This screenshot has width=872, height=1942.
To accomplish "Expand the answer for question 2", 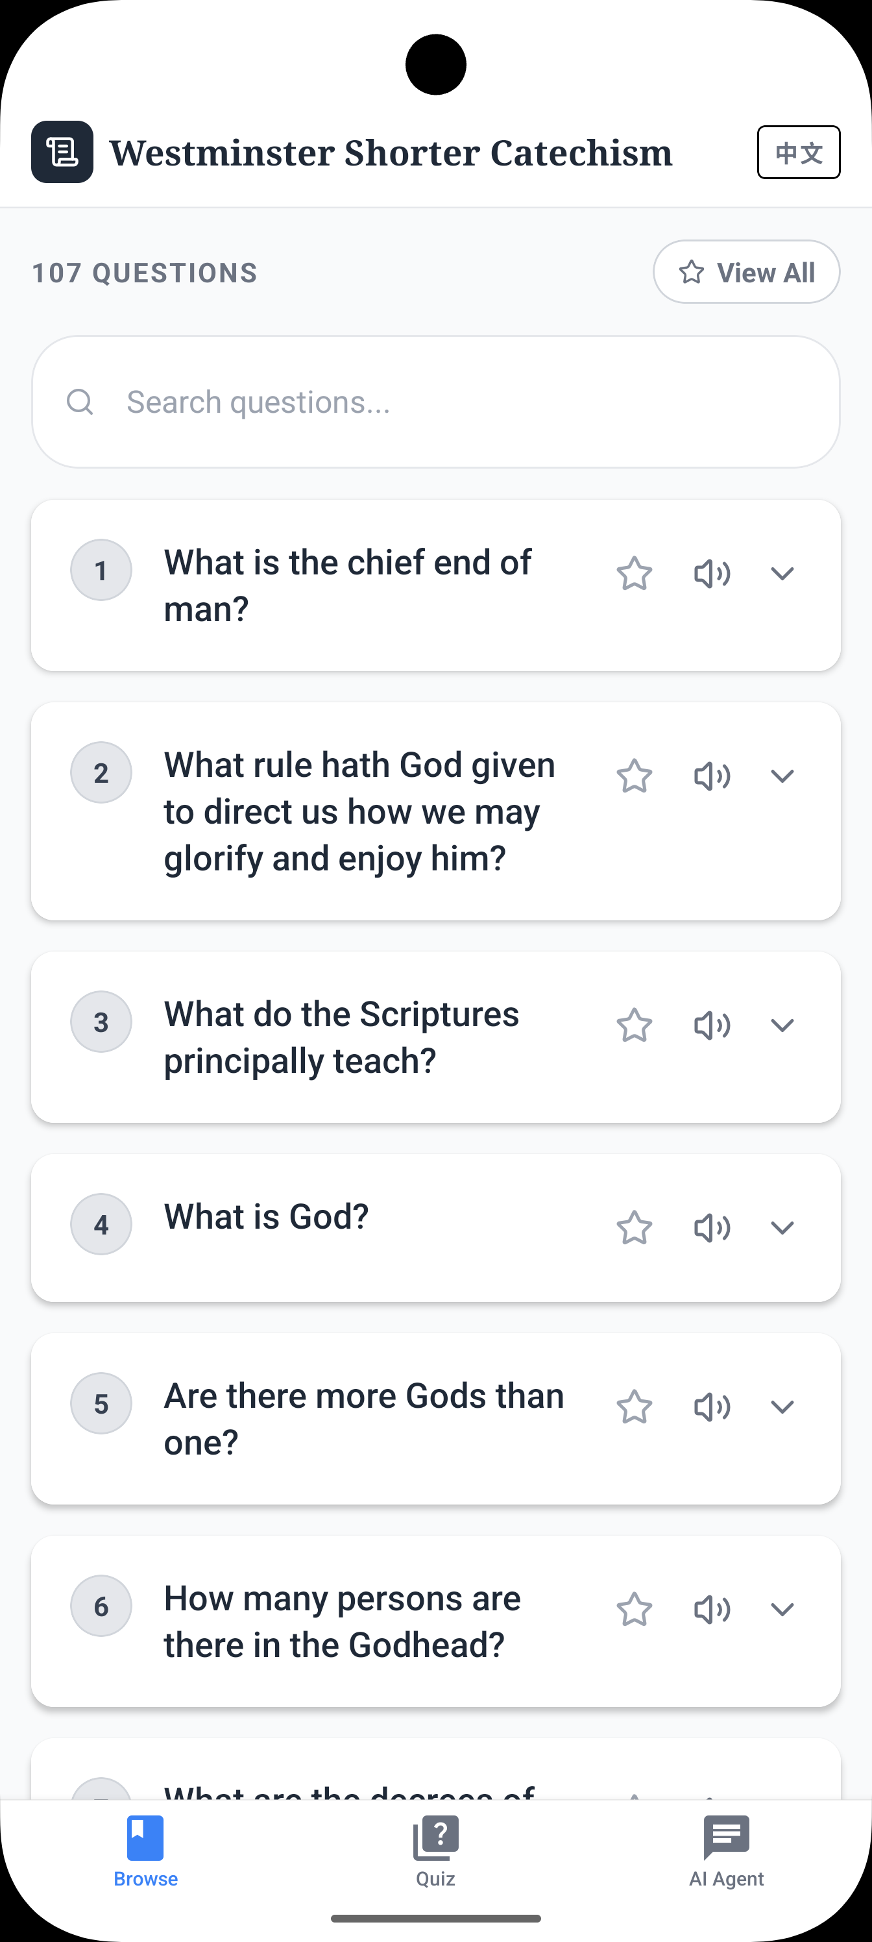I will (x=782, y=776).
